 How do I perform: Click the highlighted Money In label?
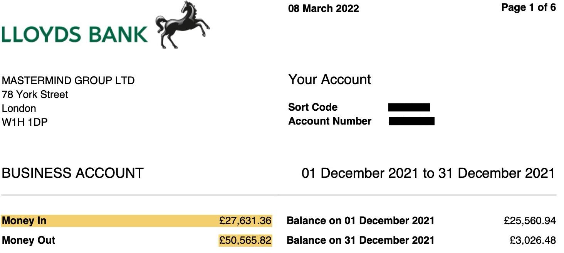[24, 221]
